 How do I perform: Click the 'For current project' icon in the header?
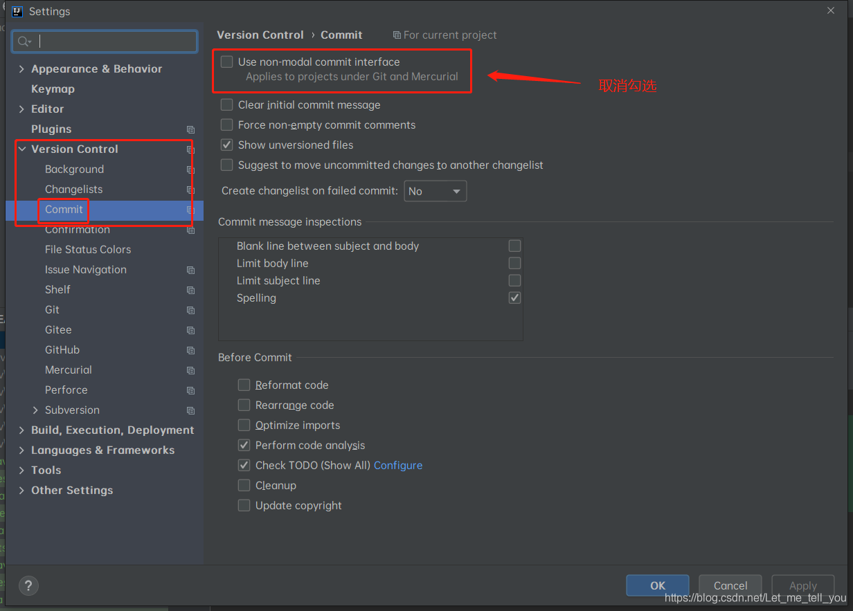(396, 35)
